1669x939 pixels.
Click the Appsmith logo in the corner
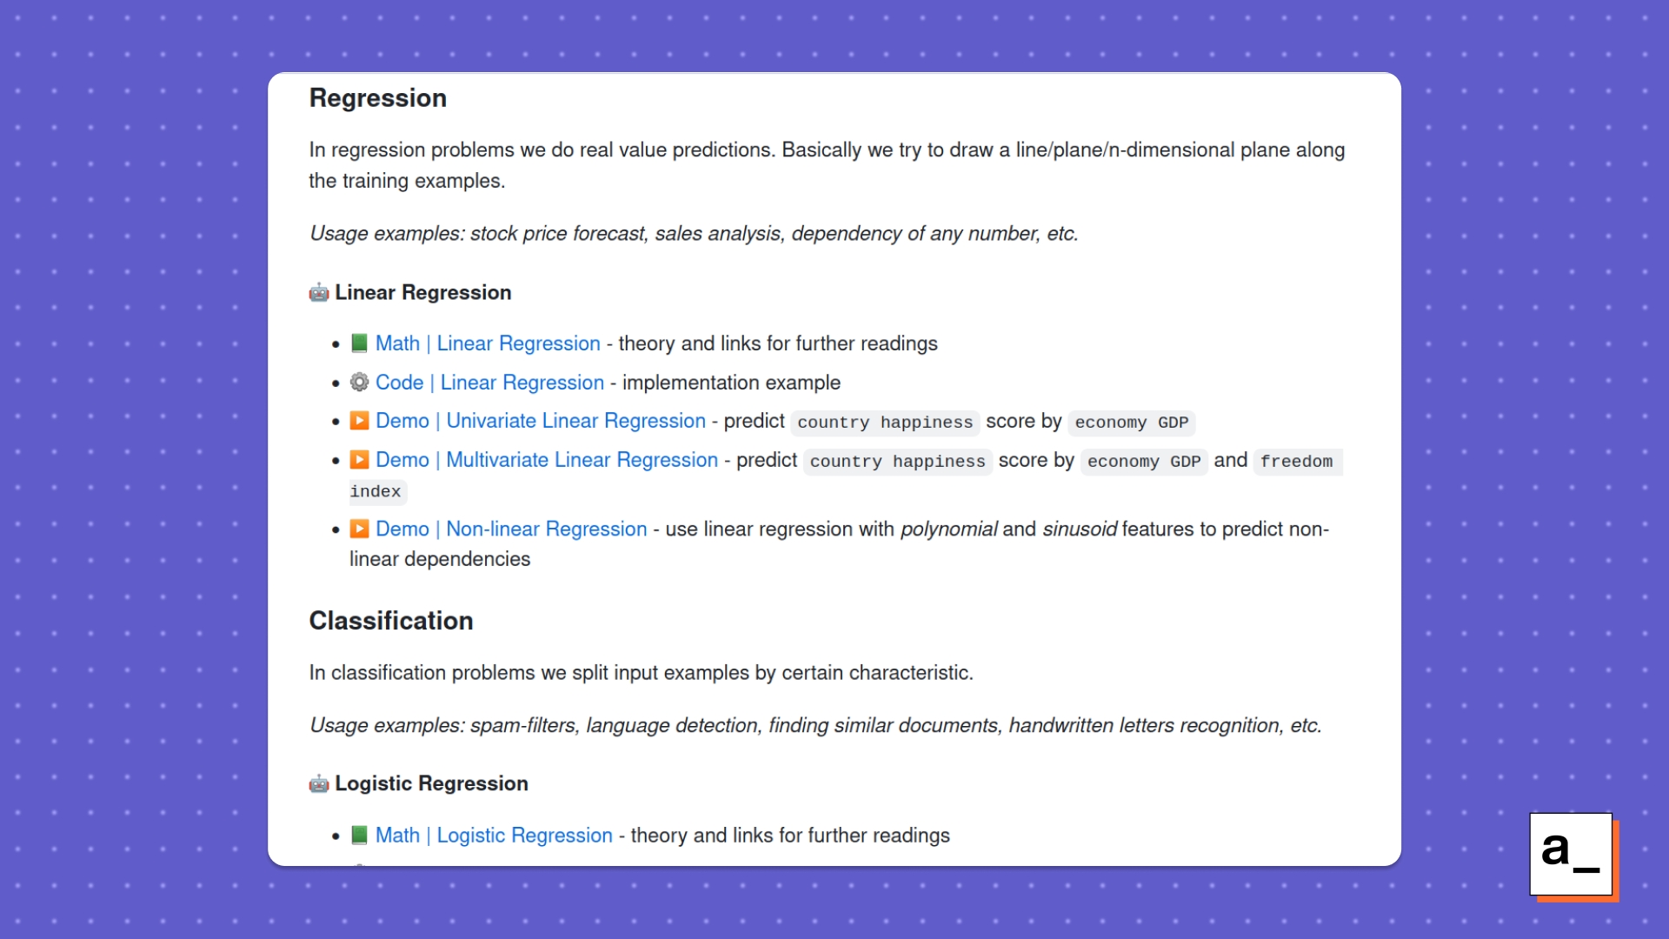[x=1571, y=854]
